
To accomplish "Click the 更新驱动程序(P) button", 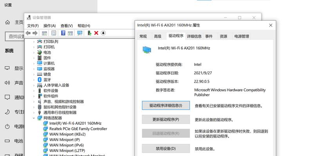I will point(166,119).
